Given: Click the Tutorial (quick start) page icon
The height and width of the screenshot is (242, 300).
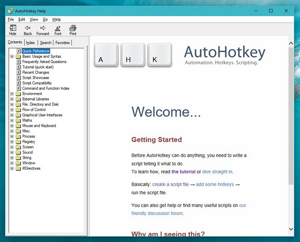Looking at the screenshot, I should [x=19, y=67].
